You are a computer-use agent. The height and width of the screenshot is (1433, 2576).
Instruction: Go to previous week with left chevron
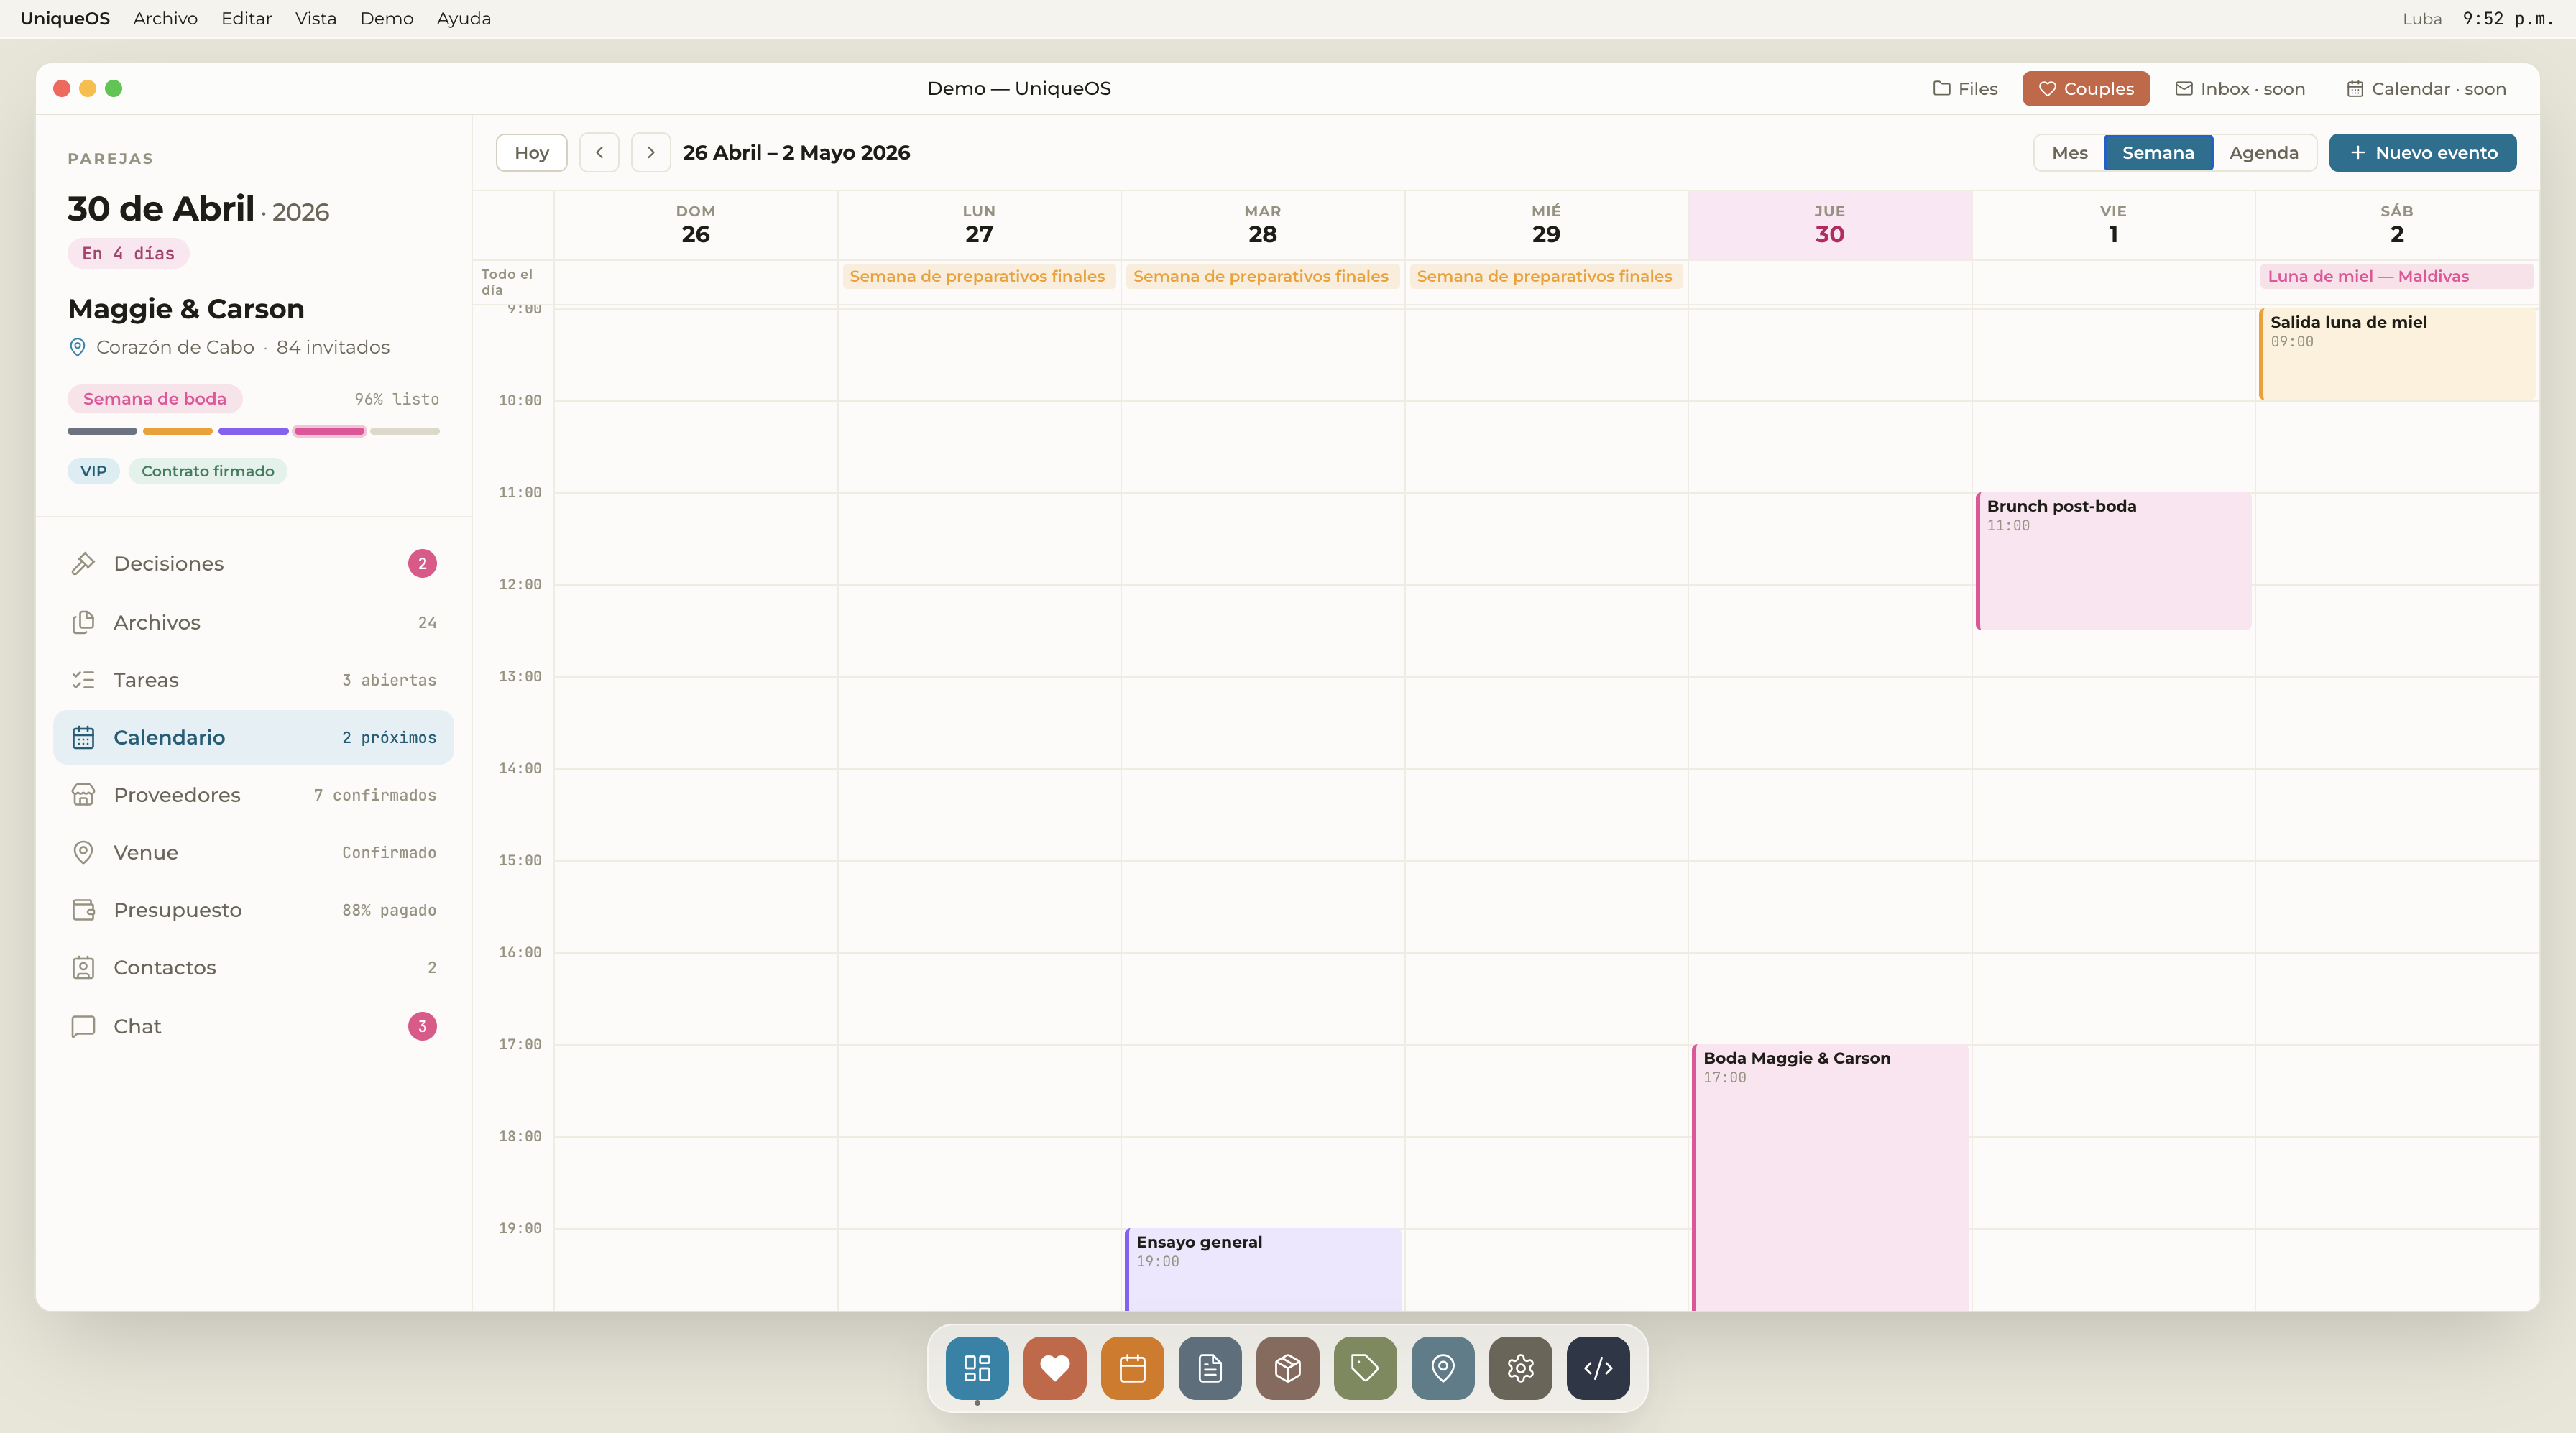(599, 152)
